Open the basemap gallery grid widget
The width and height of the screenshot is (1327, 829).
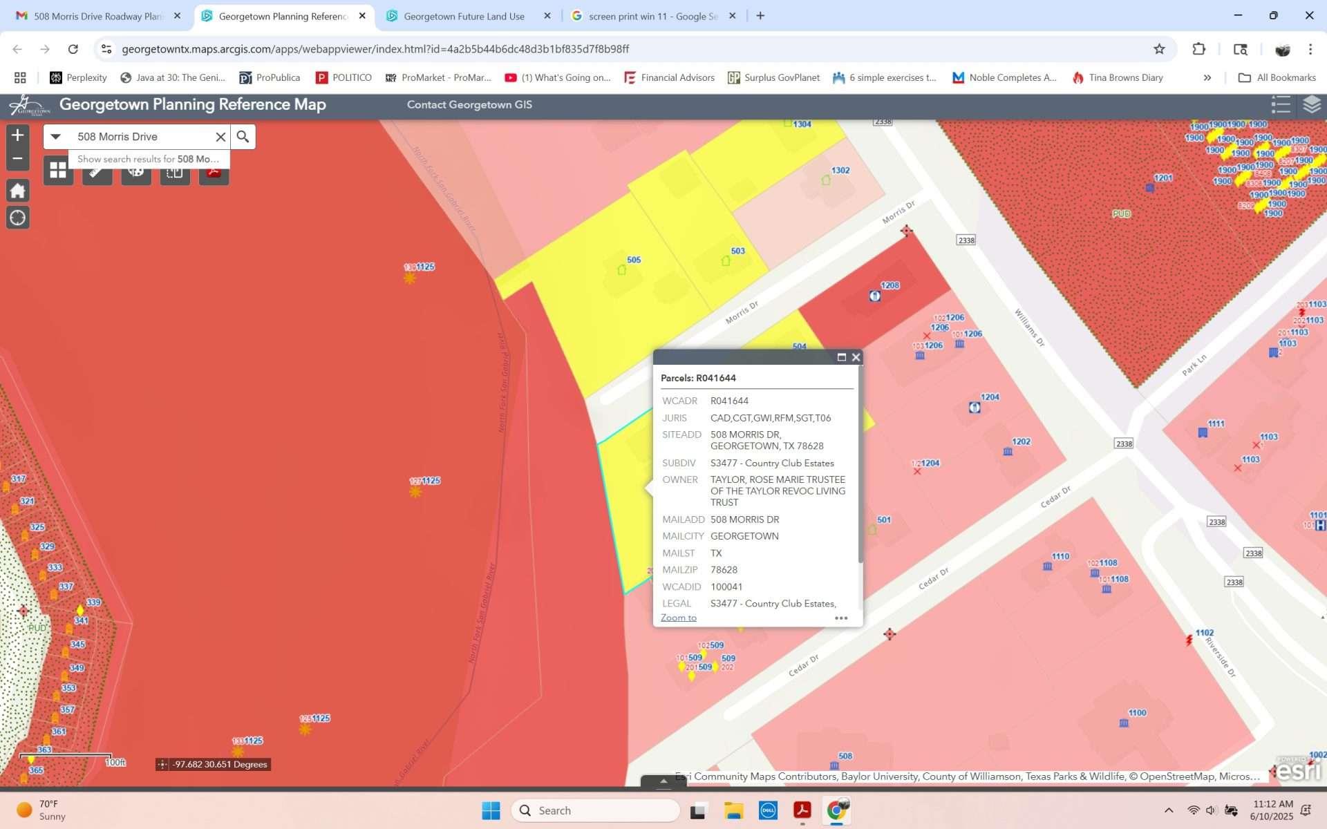(58, 170)
